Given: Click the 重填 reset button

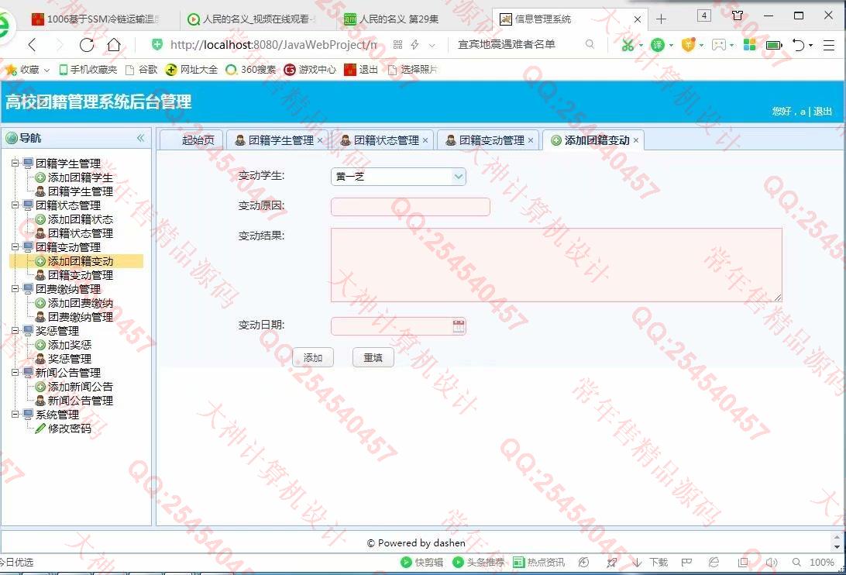Looking at the screenshot, I should coord(373,357).
